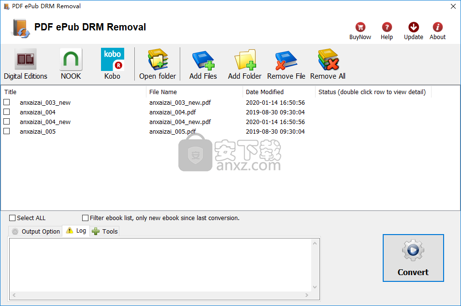The width and height of the screenshot is (461, 306).
Task: Click date 2020-01-14 16:50:56 in anxaizai_003_new row
Action: [275, 102]
